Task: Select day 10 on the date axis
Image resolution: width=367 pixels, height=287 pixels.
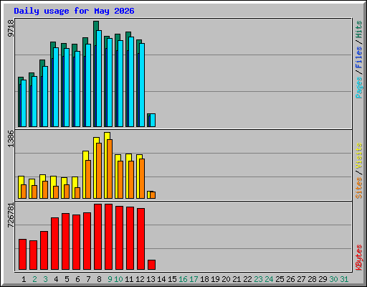Action: pos(118,279)
